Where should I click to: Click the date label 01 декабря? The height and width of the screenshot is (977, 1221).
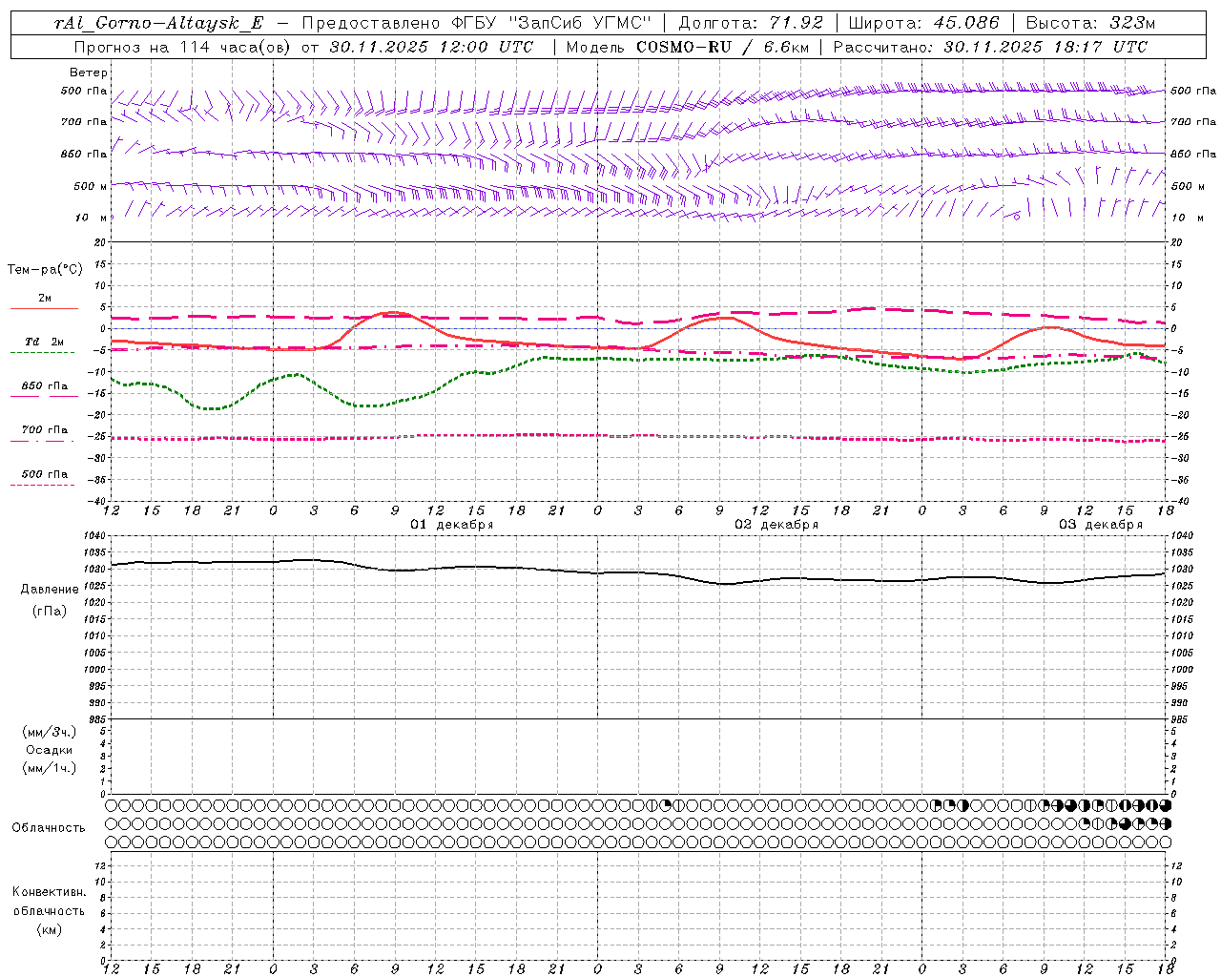(x=452, y=525)
